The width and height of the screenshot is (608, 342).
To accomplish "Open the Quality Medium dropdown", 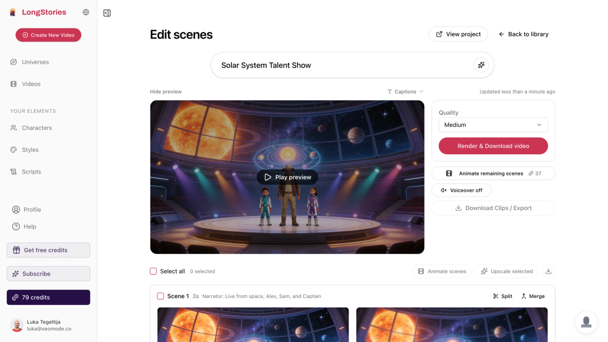I will pos(493,125).
